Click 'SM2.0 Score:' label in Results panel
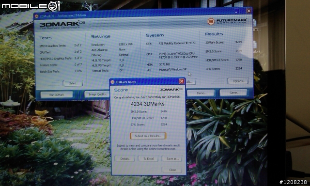The image size is (310, 186). click(214, 51)
